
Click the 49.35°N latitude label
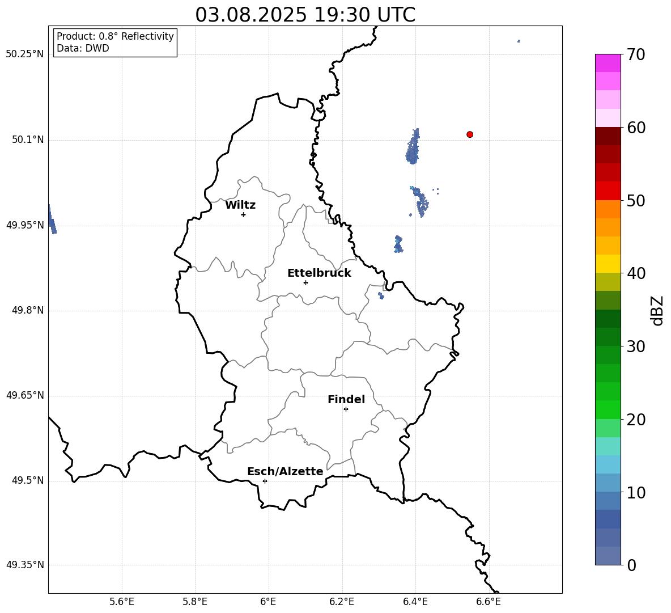pos(25,565)
